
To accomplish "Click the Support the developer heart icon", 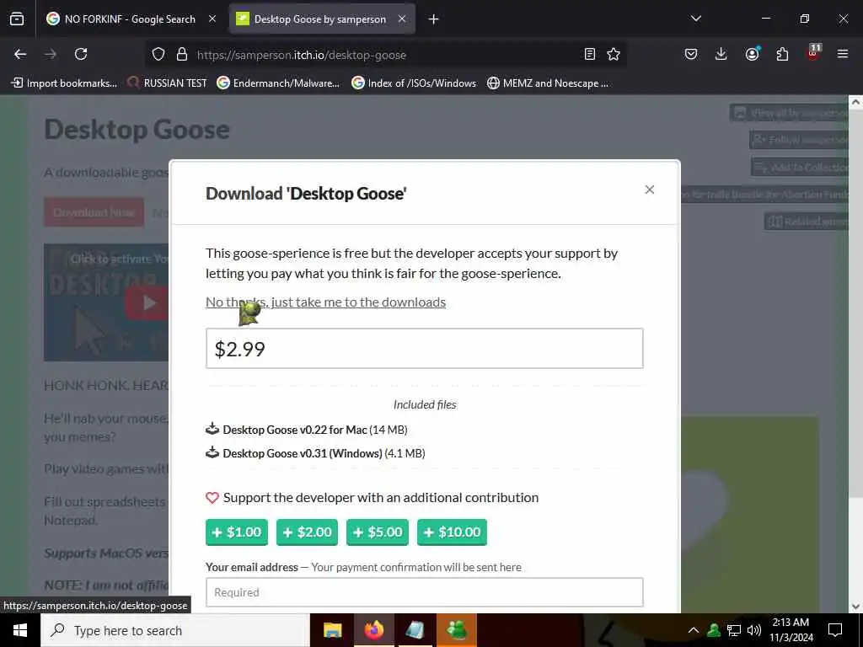I will tap(212, 498).
